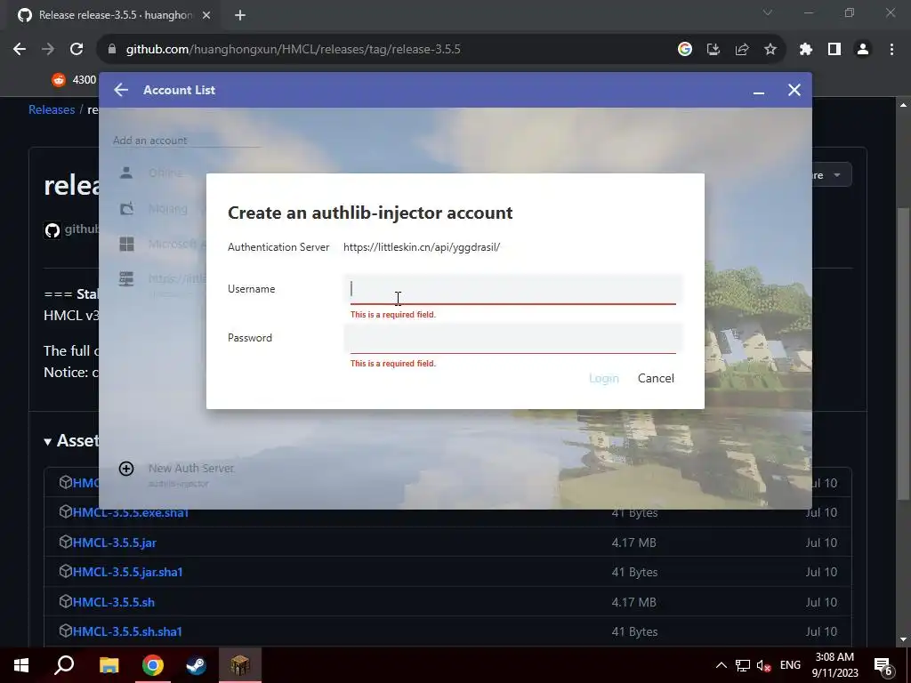Download the HMCL-3.5.5.jar asset
This screenshot has height=683, width=911.
[115, 542]
